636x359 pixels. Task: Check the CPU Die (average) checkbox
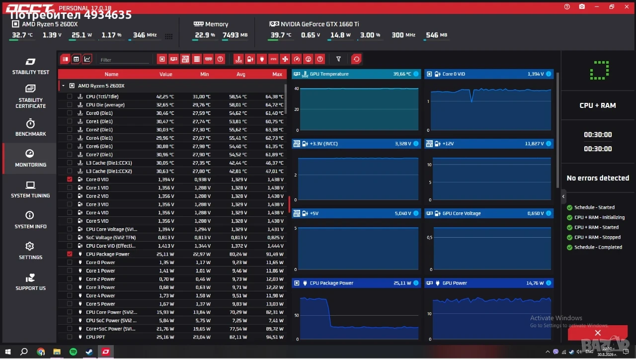(x=70, y=105)
